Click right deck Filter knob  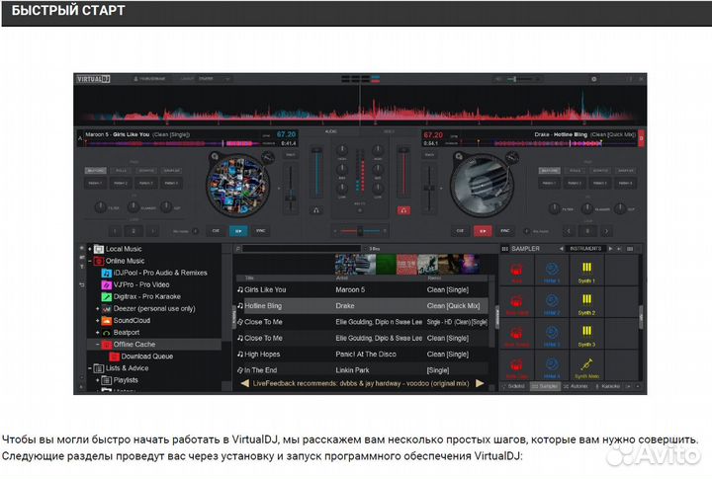pyautogui.click(x=554, y=208)
